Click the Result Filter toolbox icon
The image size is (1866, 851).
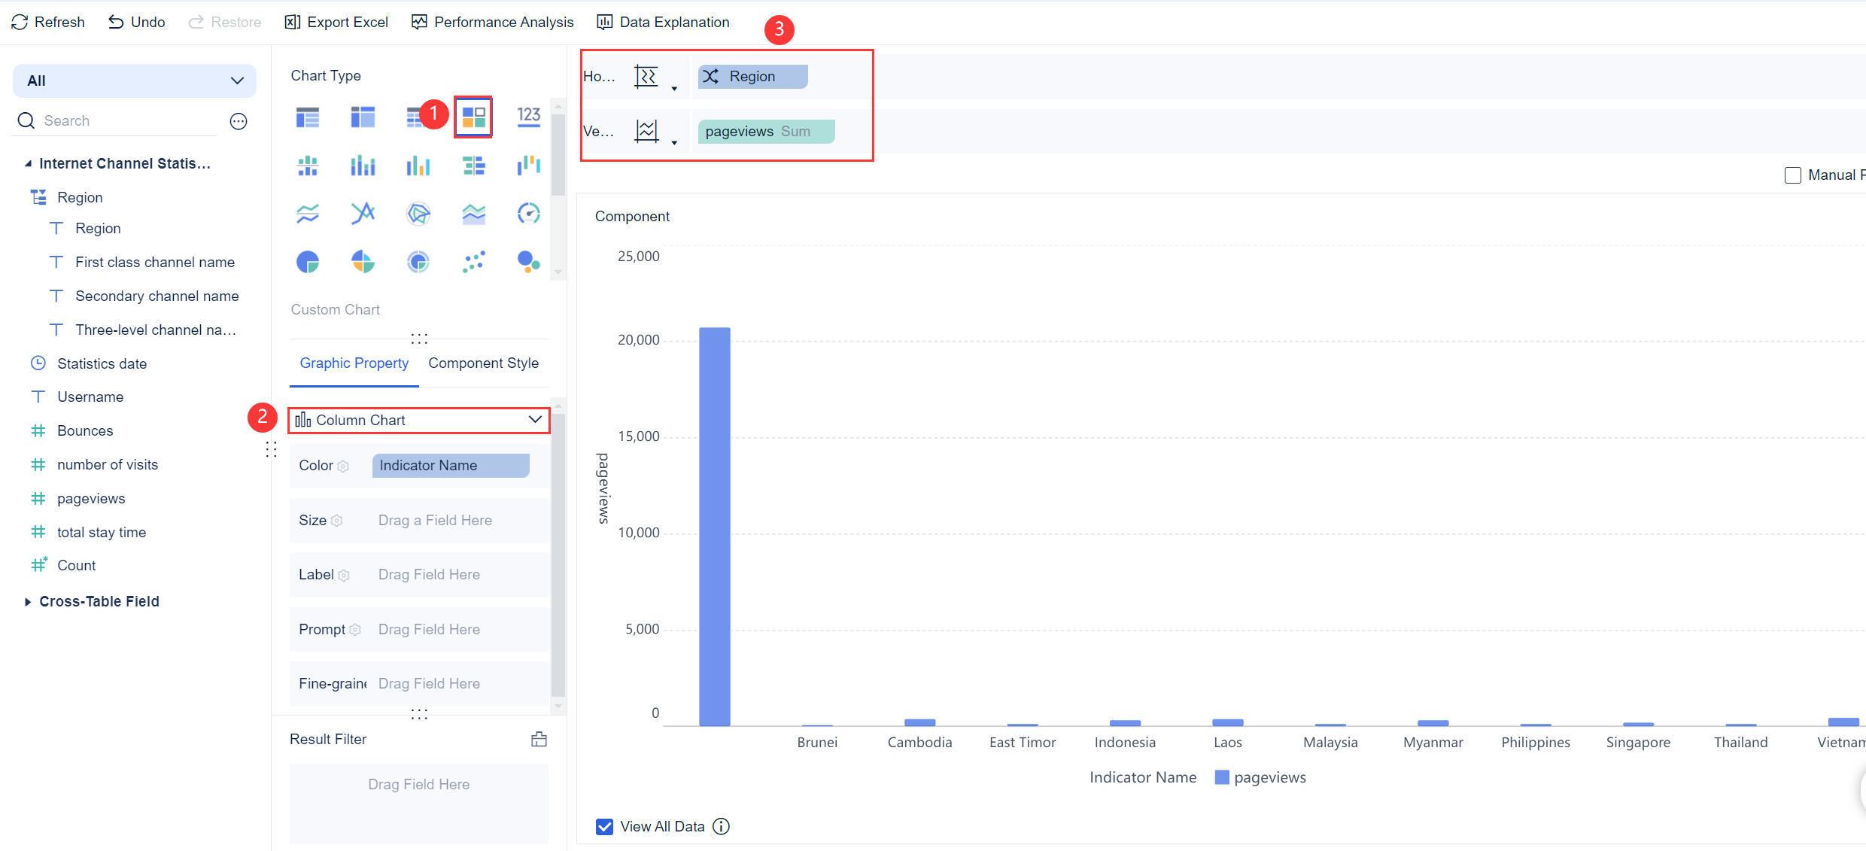[x=539, y=739]
